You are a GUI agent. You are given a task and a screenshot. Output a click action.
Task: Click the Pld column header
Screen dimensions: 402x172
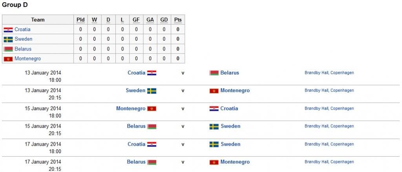(x=80, y=20)
